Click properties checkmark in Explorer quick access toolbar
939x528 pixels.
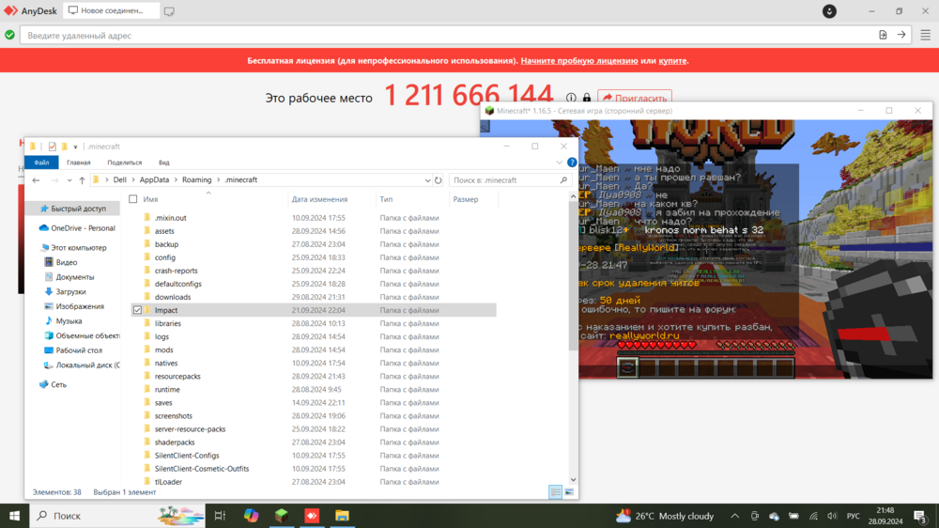(52, 147)
